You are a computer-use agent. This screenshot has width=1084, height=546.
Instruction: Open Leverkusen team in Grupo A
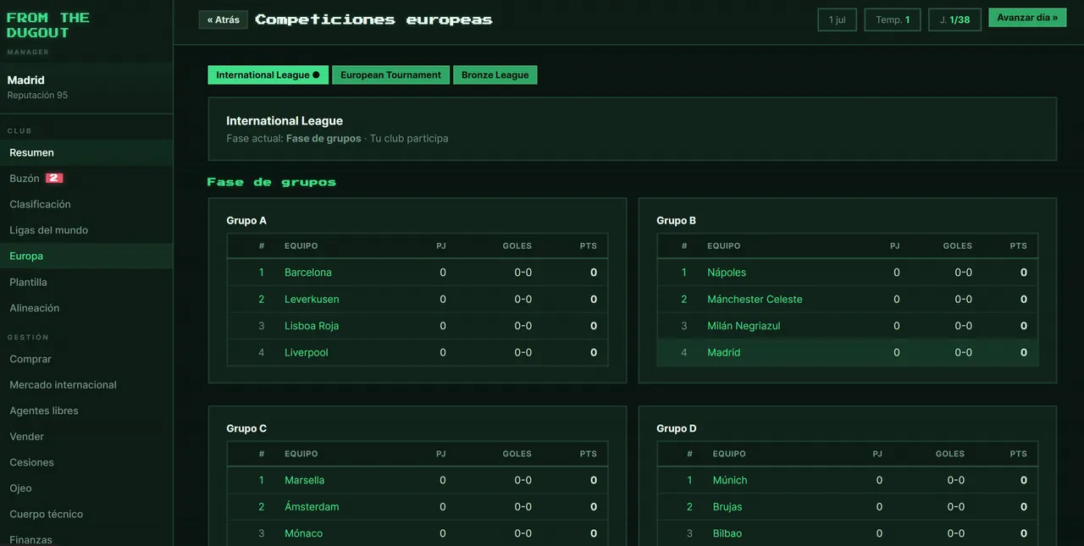pyautogui.click(x=312, y=299)
